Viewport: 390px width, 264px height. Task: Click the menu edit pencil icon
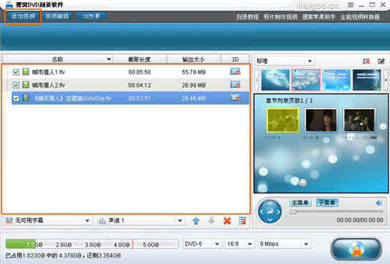(x=381, y=61)
